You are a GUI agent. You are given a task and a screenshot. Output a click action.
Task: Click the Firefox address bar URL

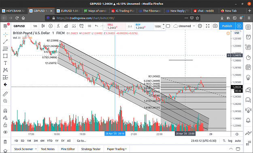pyautogui.click(x=85, y=18)
